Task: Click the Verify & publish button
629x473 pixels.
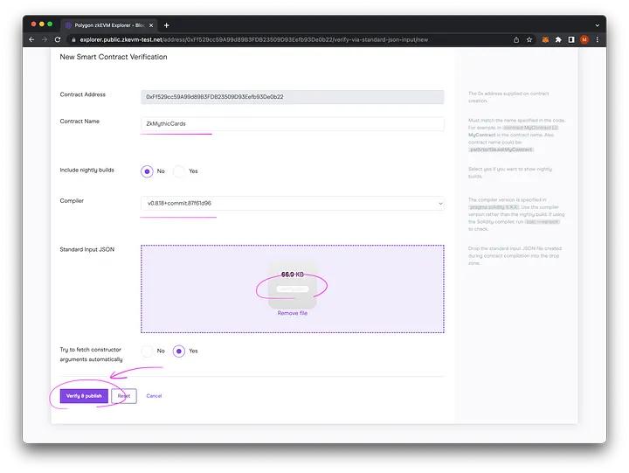Action: pyautogui.click(x=84, y=396)
